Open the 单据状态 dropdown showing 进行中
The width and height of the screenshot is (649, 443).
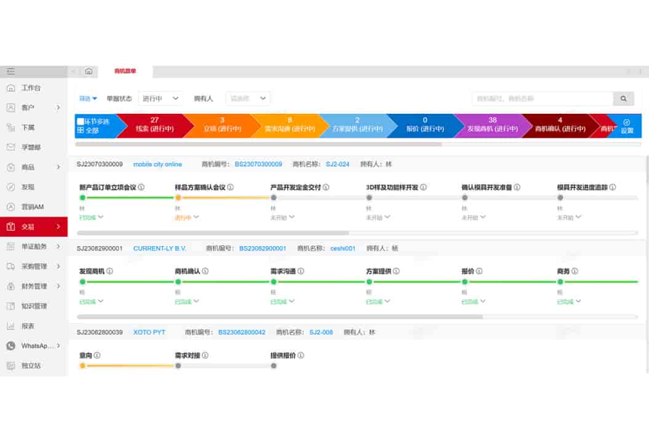(x=160, y=98)
